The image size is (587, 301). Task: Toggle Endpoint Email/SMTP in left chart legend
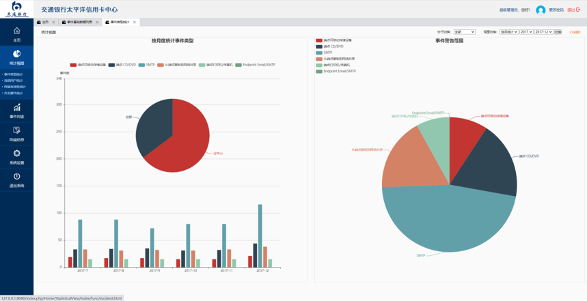point(256,65)
